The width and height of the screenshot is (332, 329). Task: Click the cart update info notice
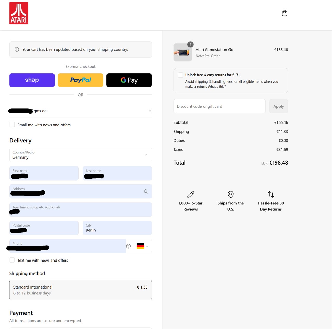[x=80, y=49]
